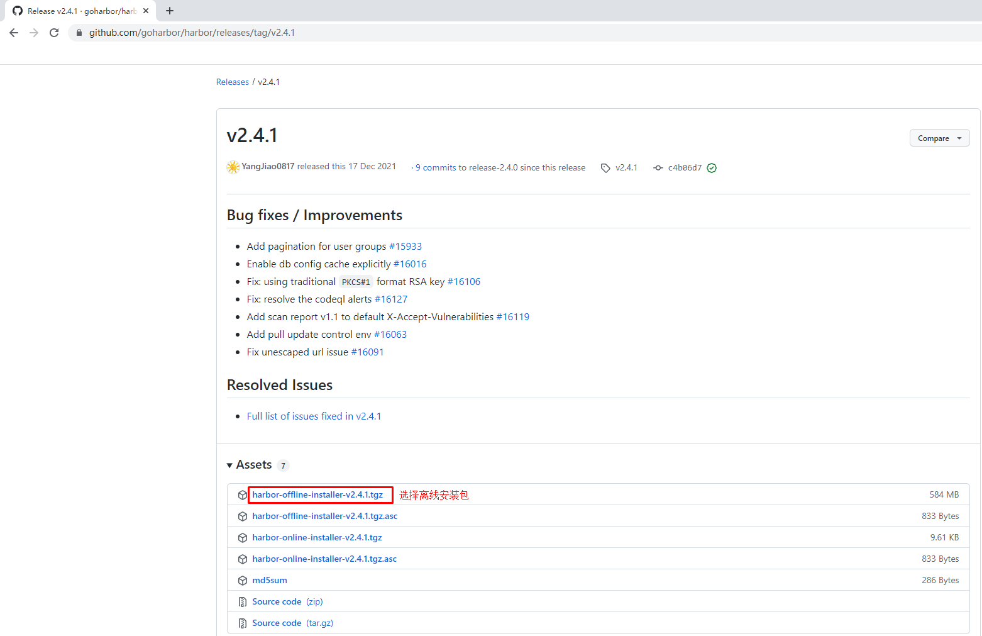Download harbor-offline-installer-v2.4.1.tgz
Image resolution: width=982 pixels, height=636 pixels.
click(x=317, y=495)
